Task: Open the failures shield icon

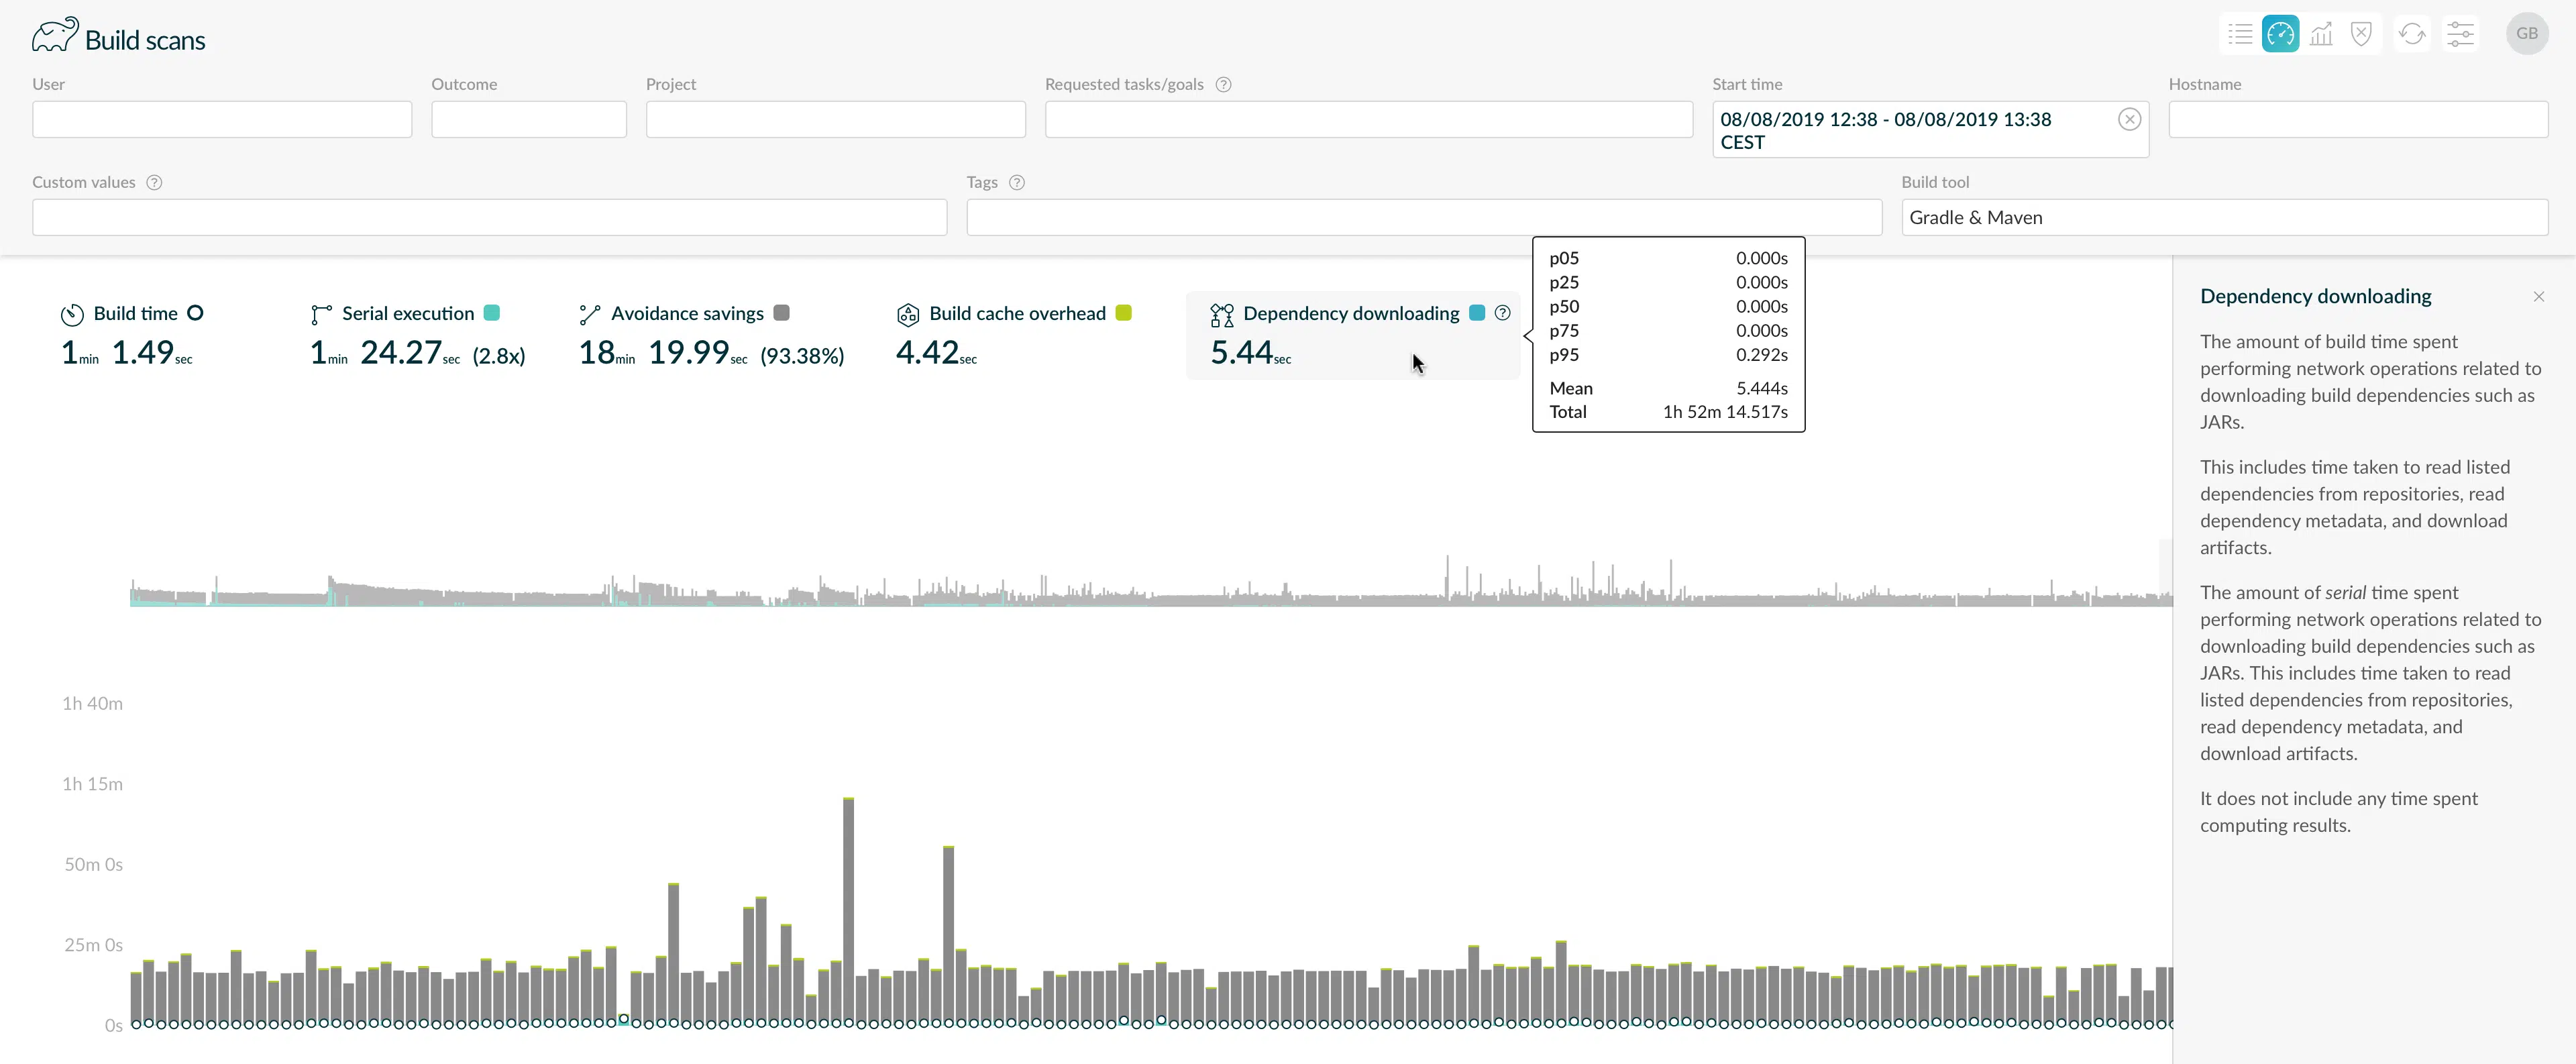Action: (2361, 34)
